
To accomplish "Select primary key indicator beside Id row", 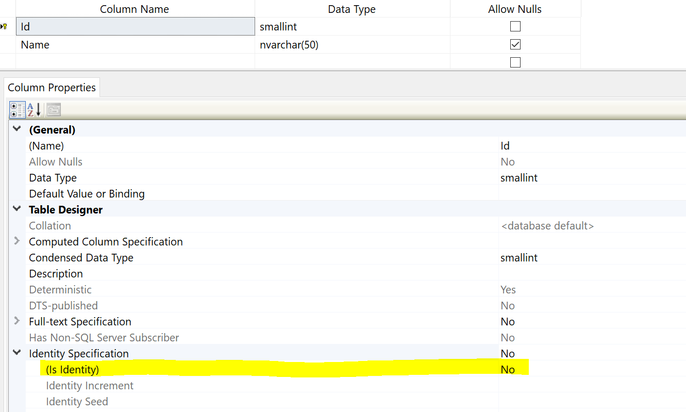I will pyautogui.click(x=4, y=27).
